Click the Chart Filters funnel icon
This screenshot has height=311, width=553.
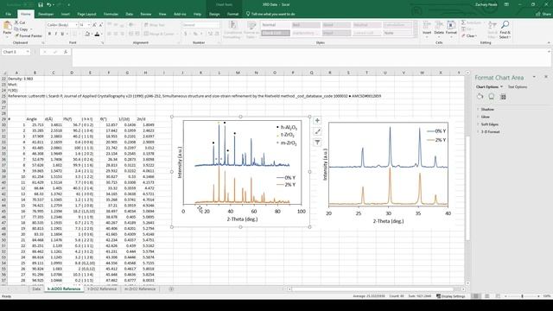pos(317,143)
